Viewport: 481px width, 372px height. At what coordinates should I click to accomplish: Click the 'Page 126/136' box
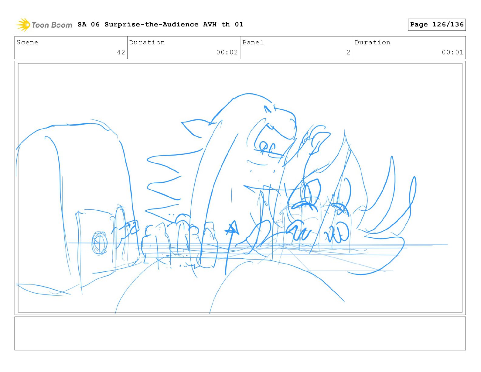point(437,25)
